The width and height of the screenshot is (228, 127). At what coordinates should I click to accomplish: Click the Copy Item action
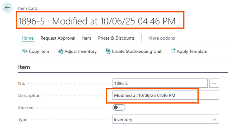36,51
